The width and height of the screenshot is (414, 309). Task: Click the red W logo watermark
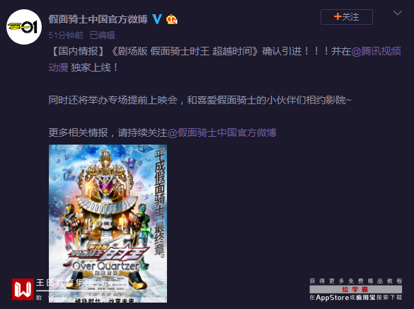coord(23,289)
